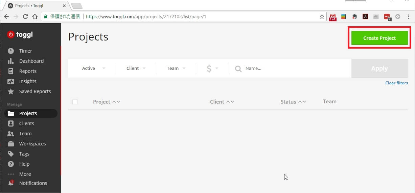Open Dashboard via its bar chart icon

[x=11, y=61]
